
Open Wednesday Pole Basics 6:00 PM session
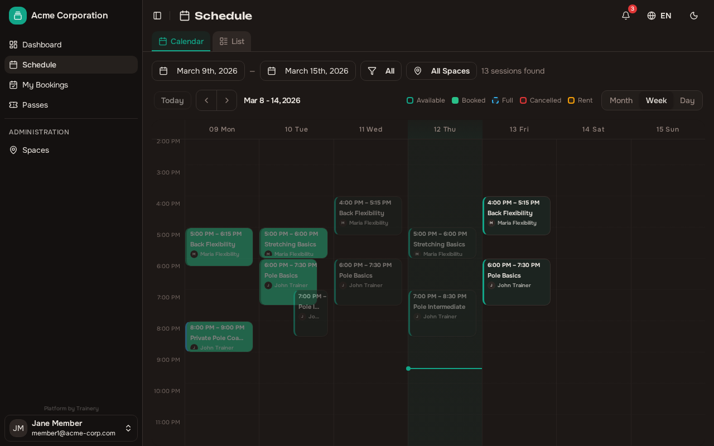[x=368, y=282]
